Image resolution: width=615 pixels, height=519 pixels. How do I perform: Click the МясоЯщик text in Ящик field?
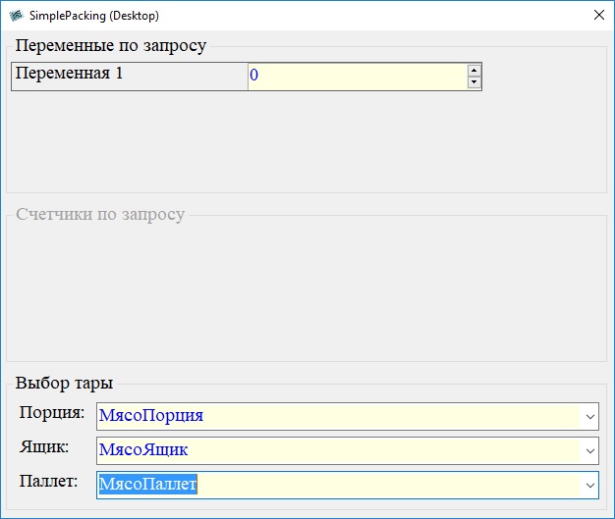(x=143, y=450)
